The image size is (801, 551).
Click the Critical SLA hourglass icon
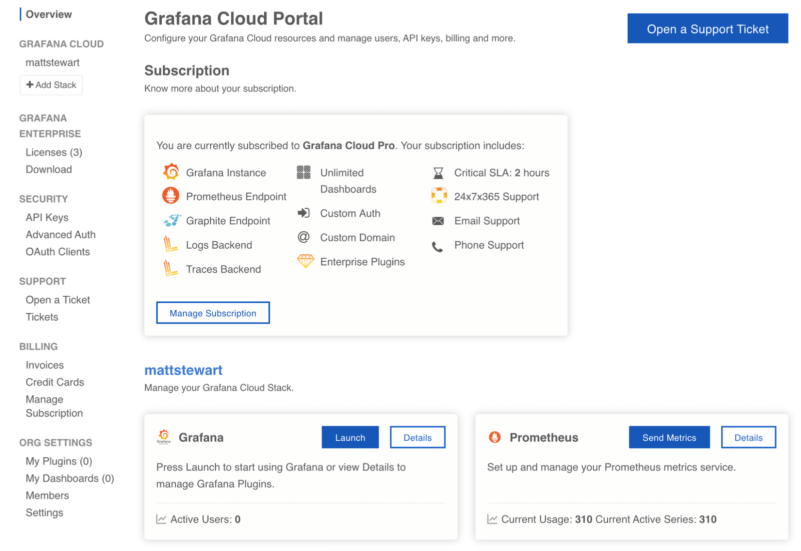(439, 172)
